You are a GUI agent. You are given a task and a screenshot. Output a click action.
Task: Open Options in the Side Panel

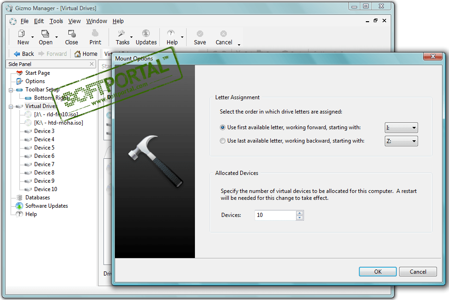pyautogui.click(x=35, y=81)
